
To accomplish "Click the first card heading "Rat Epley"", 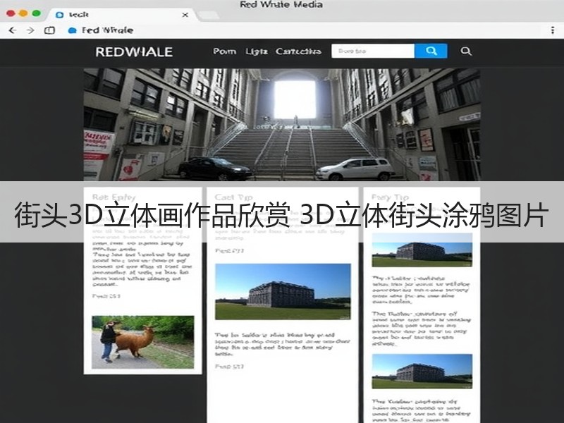I will [x=114, y=197].
